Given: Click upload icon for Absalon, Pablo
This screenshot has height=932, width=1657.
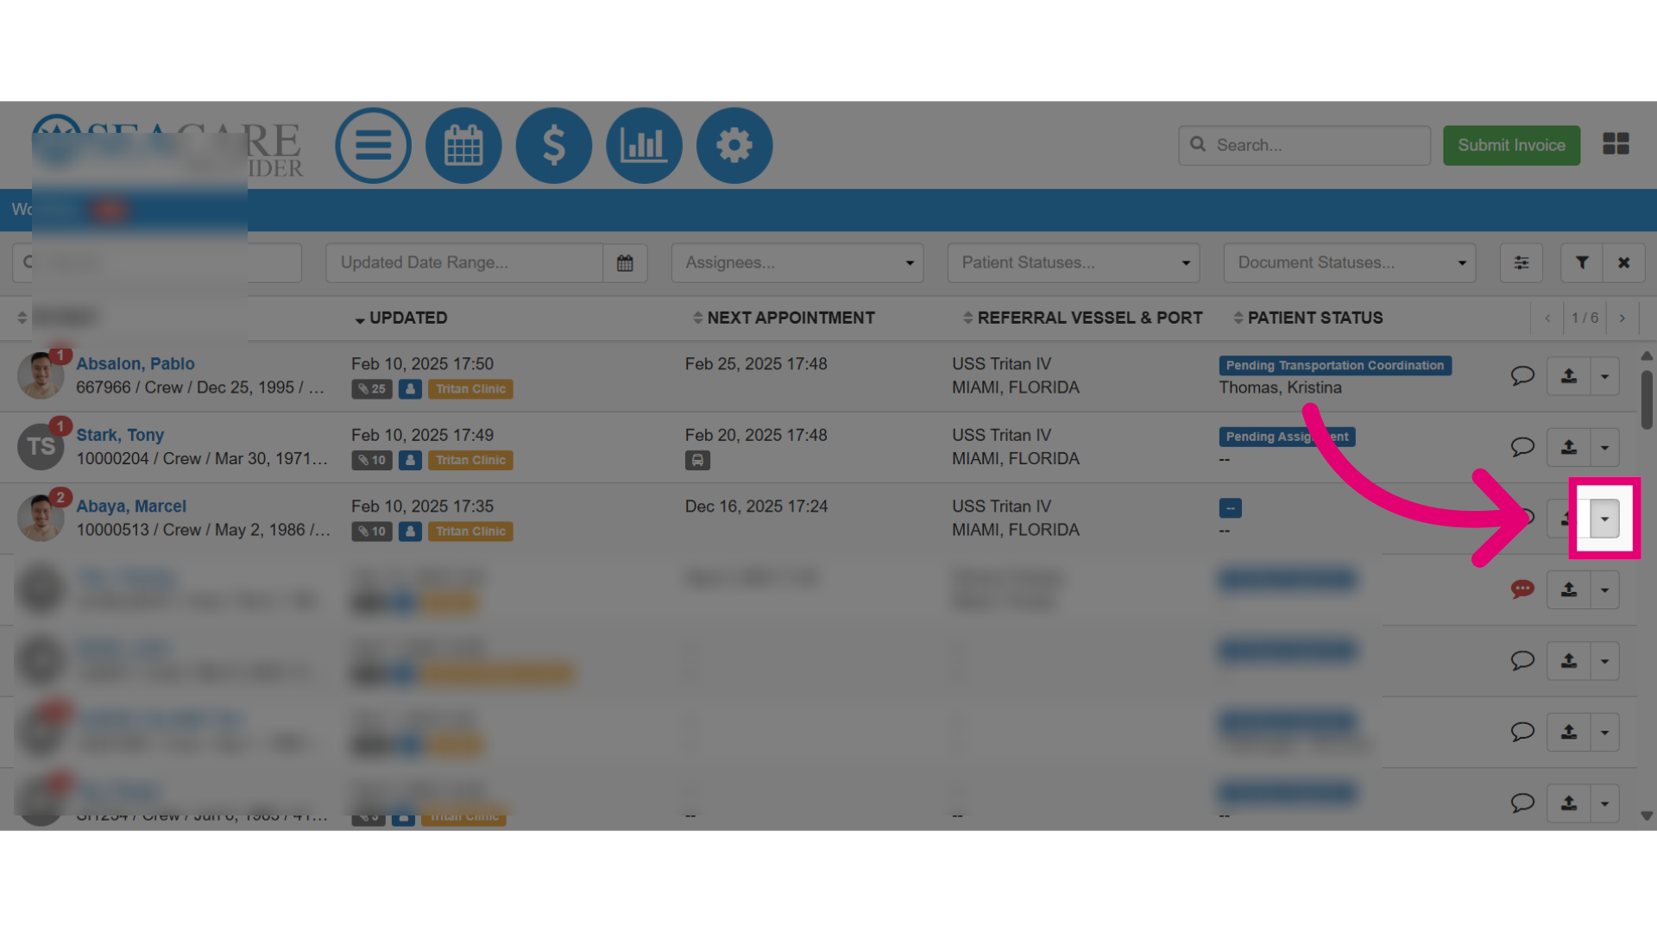Looking at the screenshot, I should click(x=1569, y=376).
